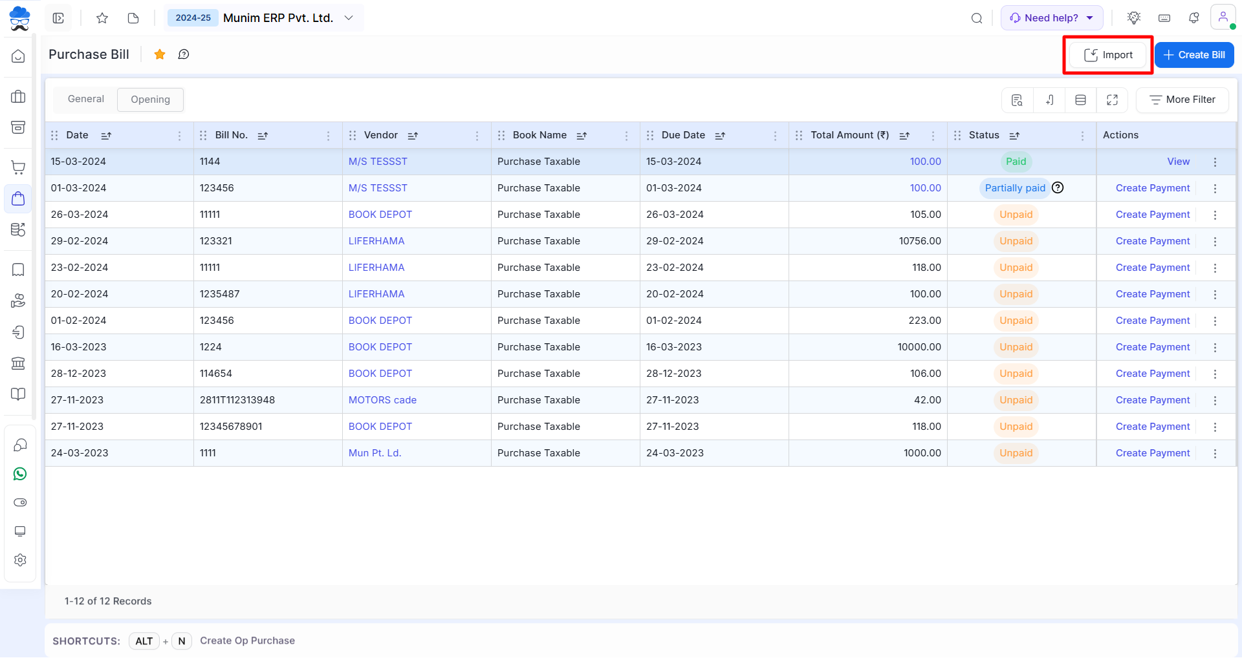The width and height of the screenshot is (1242, 658).
Task: Open user profile avatar
Action: (x=1223, y=17)
